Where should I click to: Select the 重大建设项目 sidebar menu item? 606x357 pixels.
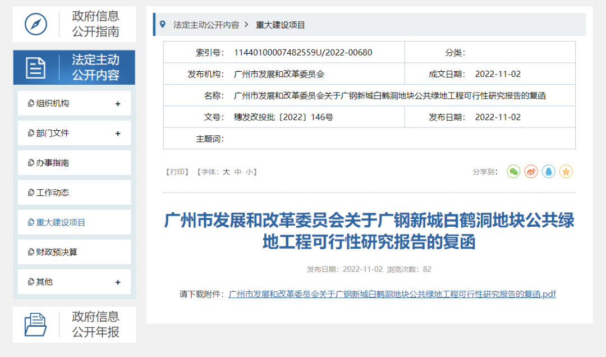point(59,222)
